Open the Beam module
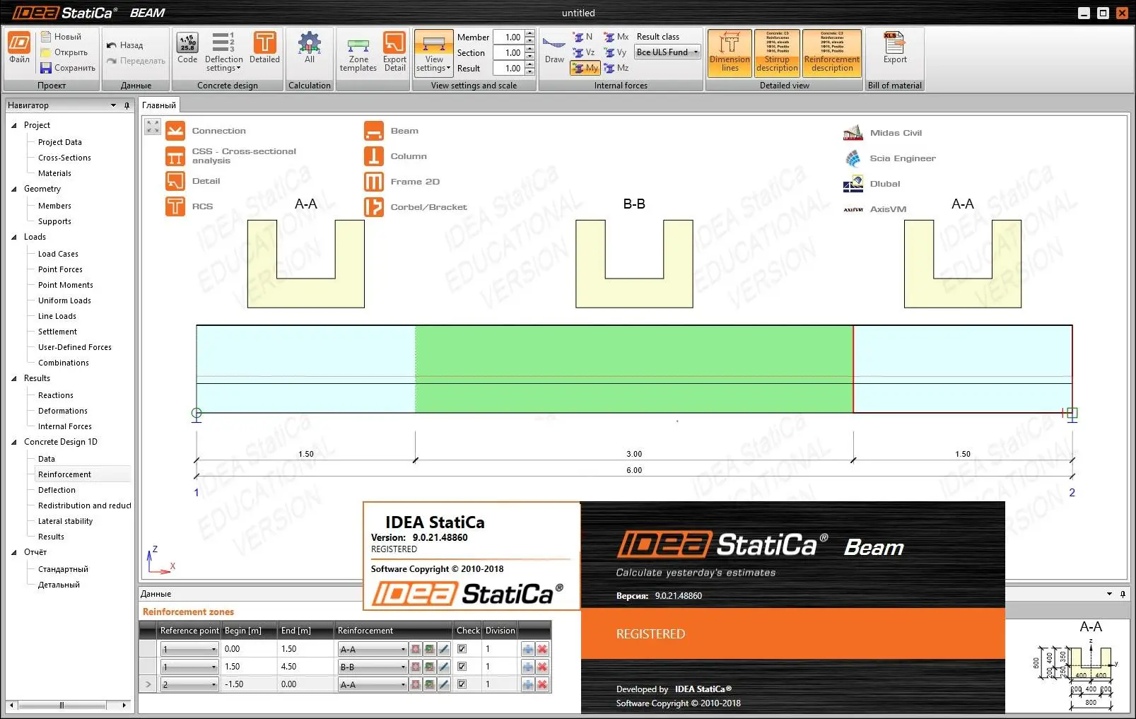1136x719 pixels. [x=391, y=131]
